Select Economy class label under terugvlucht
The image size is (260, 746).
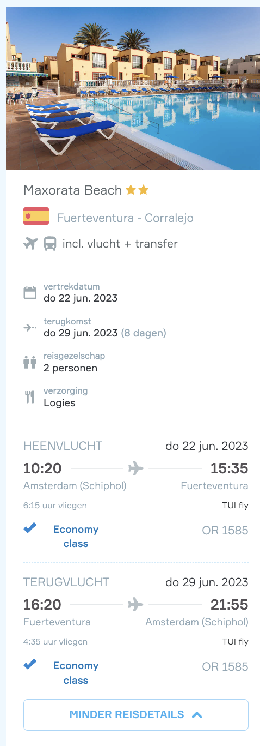click(x=76, y=673)
